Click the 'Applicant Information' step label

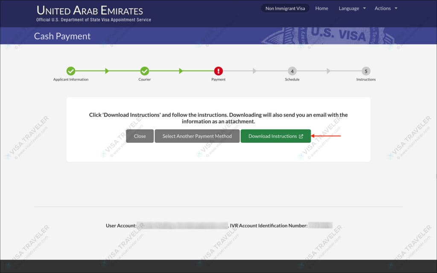pyautogui.click(x=71, y=79)
